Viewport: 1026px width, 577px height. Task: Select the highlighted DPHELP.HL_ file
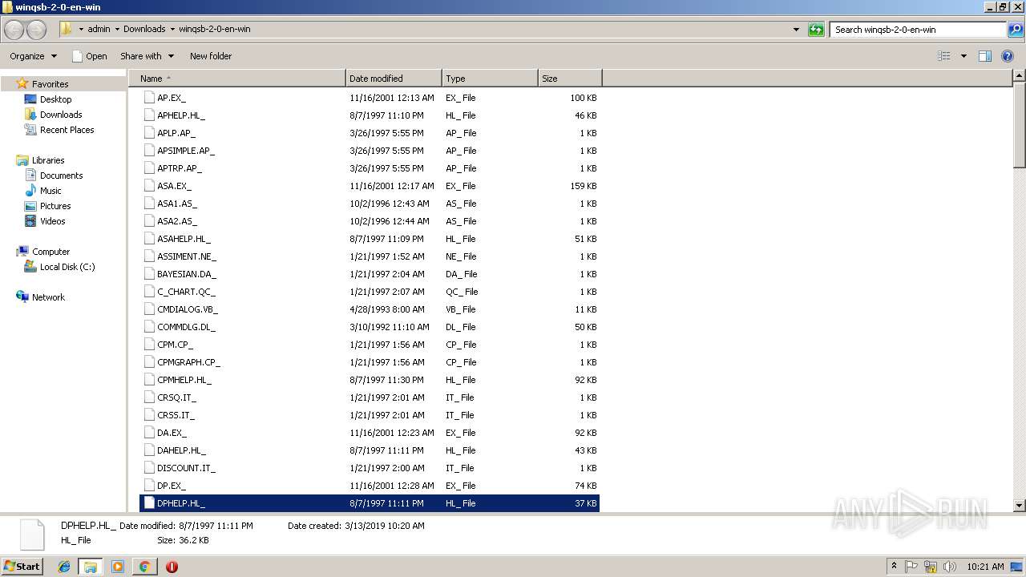click(x=370, y=503)
